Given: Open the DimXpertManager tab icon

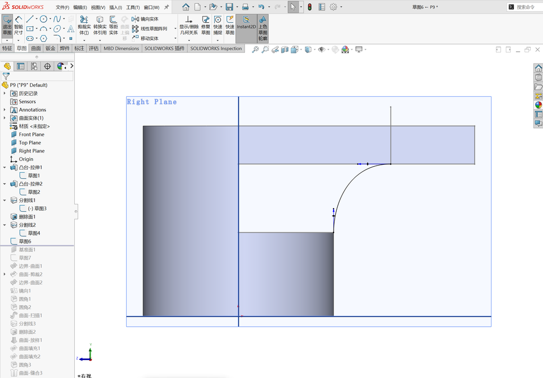Looking at the screenshot, I should [47, 66].
